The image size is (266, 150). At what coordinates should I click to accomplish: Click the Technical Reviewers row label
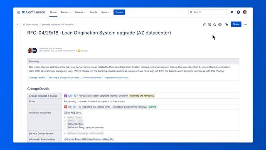[40, 112]
